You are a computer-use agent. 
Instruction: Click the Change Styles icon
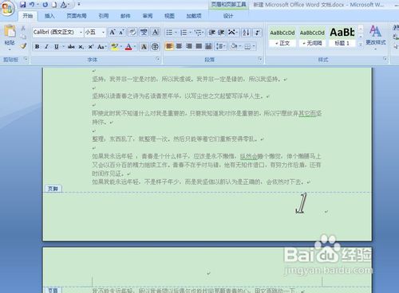pos(375,35)
